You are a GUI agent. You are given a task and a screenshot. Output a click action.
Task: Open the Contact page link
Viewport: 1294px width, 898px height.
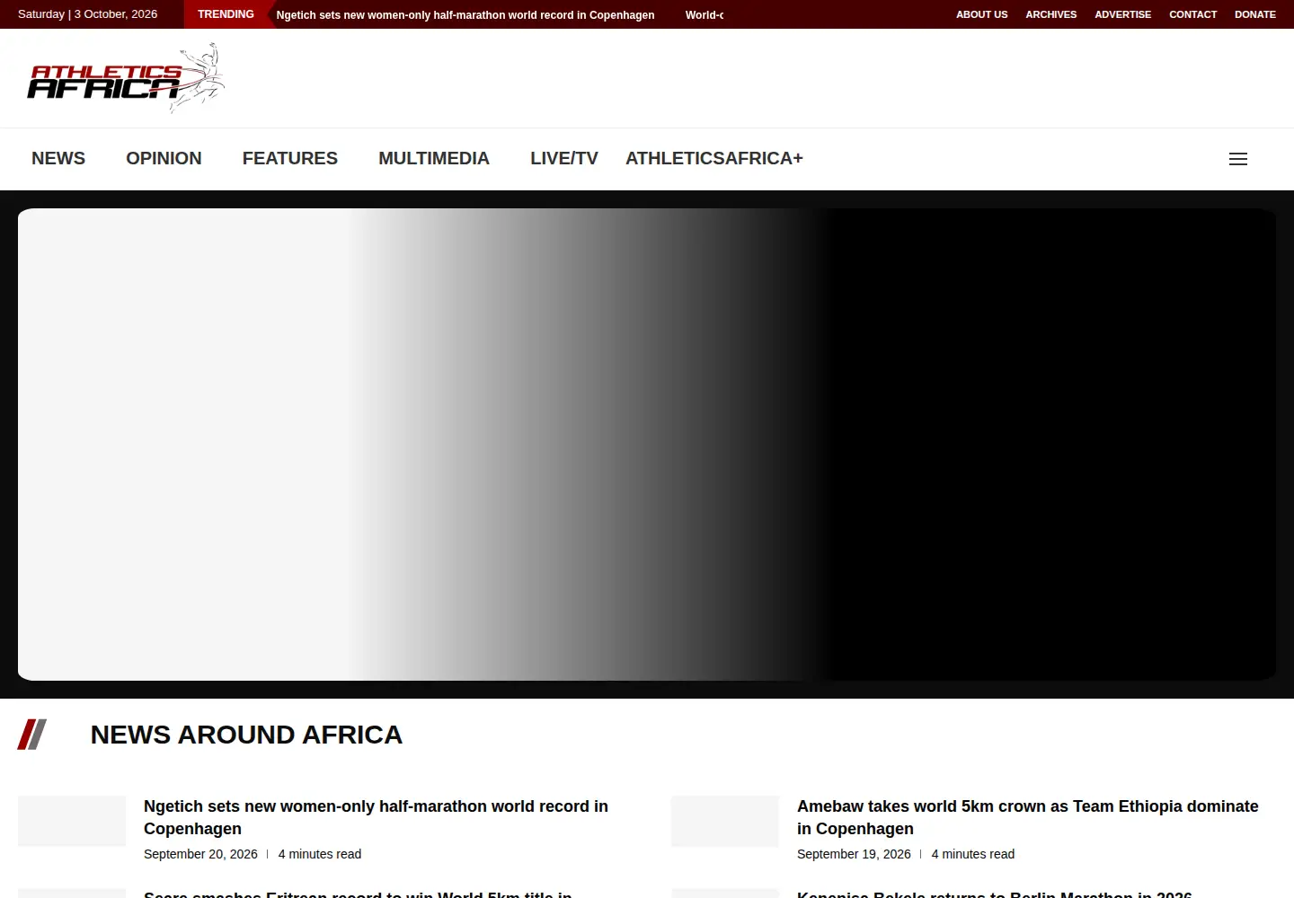[x=1193, y=14]
